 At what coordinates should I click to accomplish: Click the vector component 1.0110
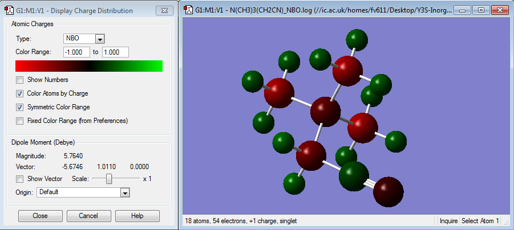pyautogui.click(x=107, y=167)
